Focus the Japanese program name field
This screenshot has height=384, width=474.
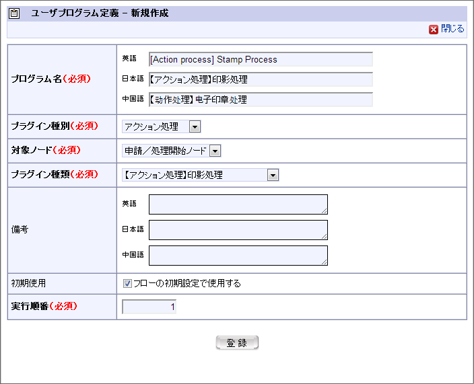click(261, 79)
